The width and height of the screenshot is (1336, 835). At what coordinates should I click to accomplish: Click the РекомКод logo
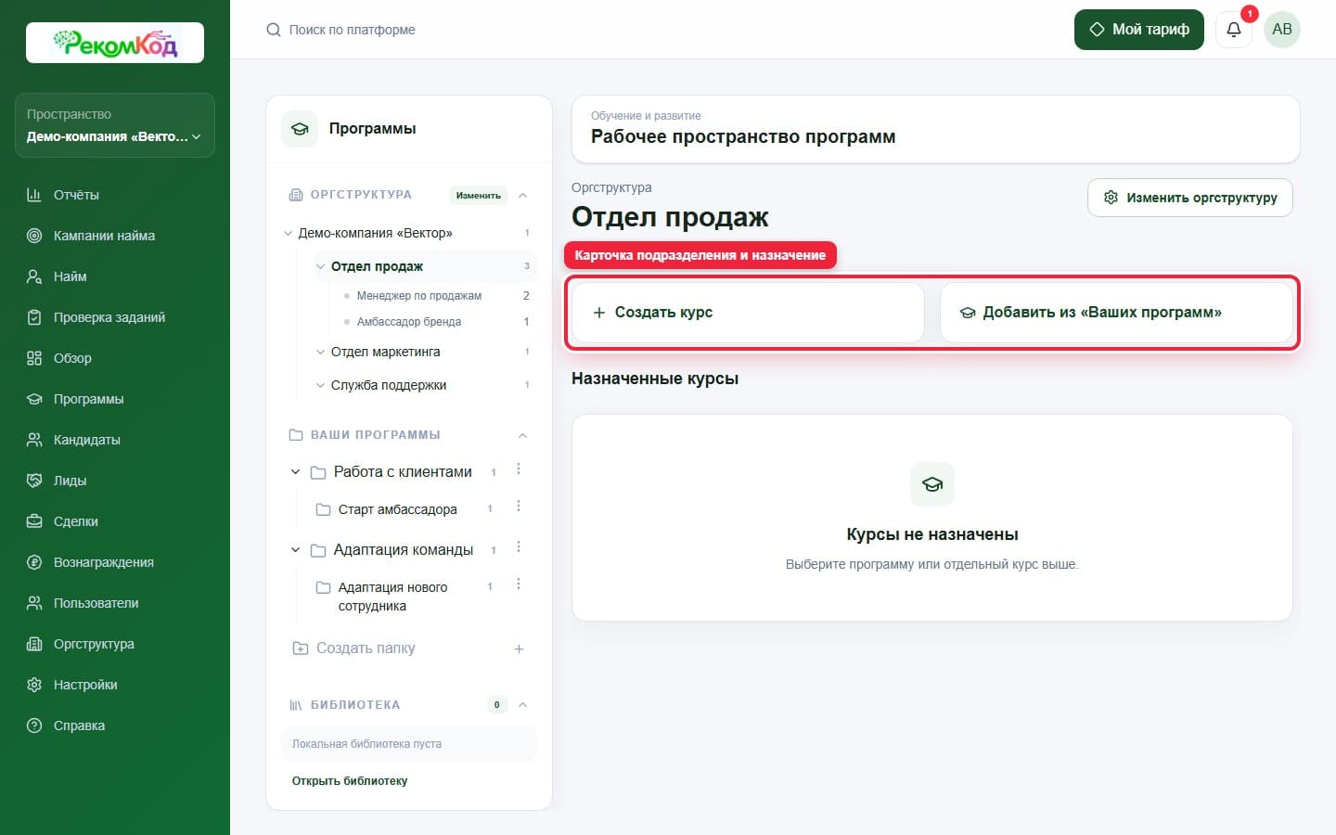[115, 43]
